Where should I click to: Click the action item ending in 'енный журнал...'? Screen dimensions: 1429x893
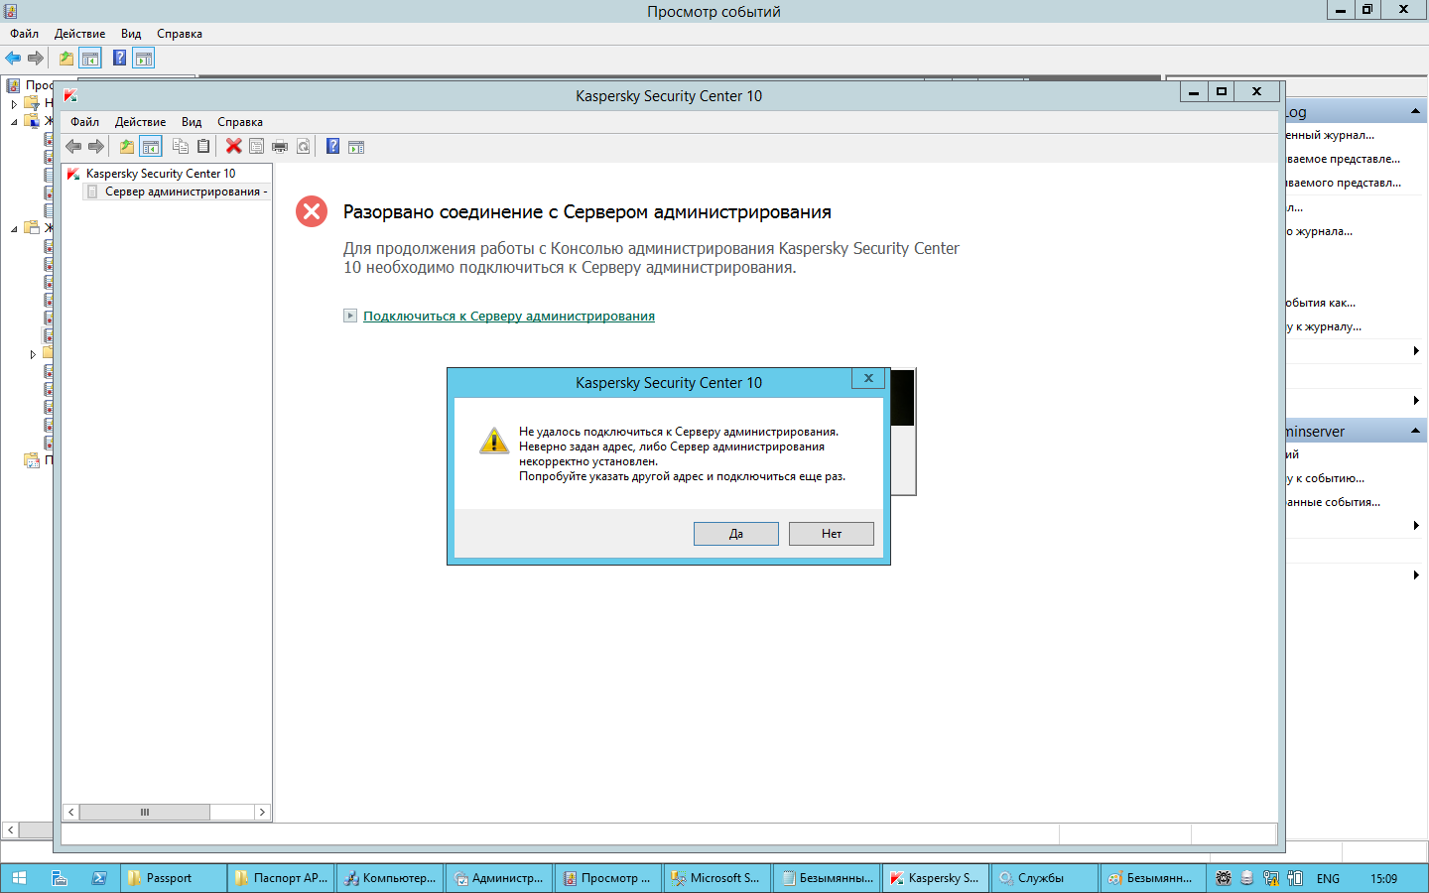click(1331, 135)
